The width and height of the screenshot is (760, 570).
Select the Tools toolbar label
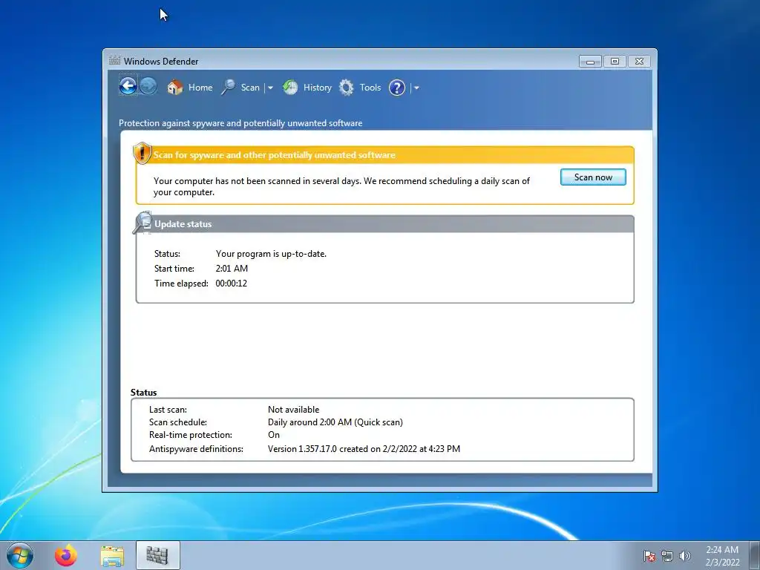[370, 88]
